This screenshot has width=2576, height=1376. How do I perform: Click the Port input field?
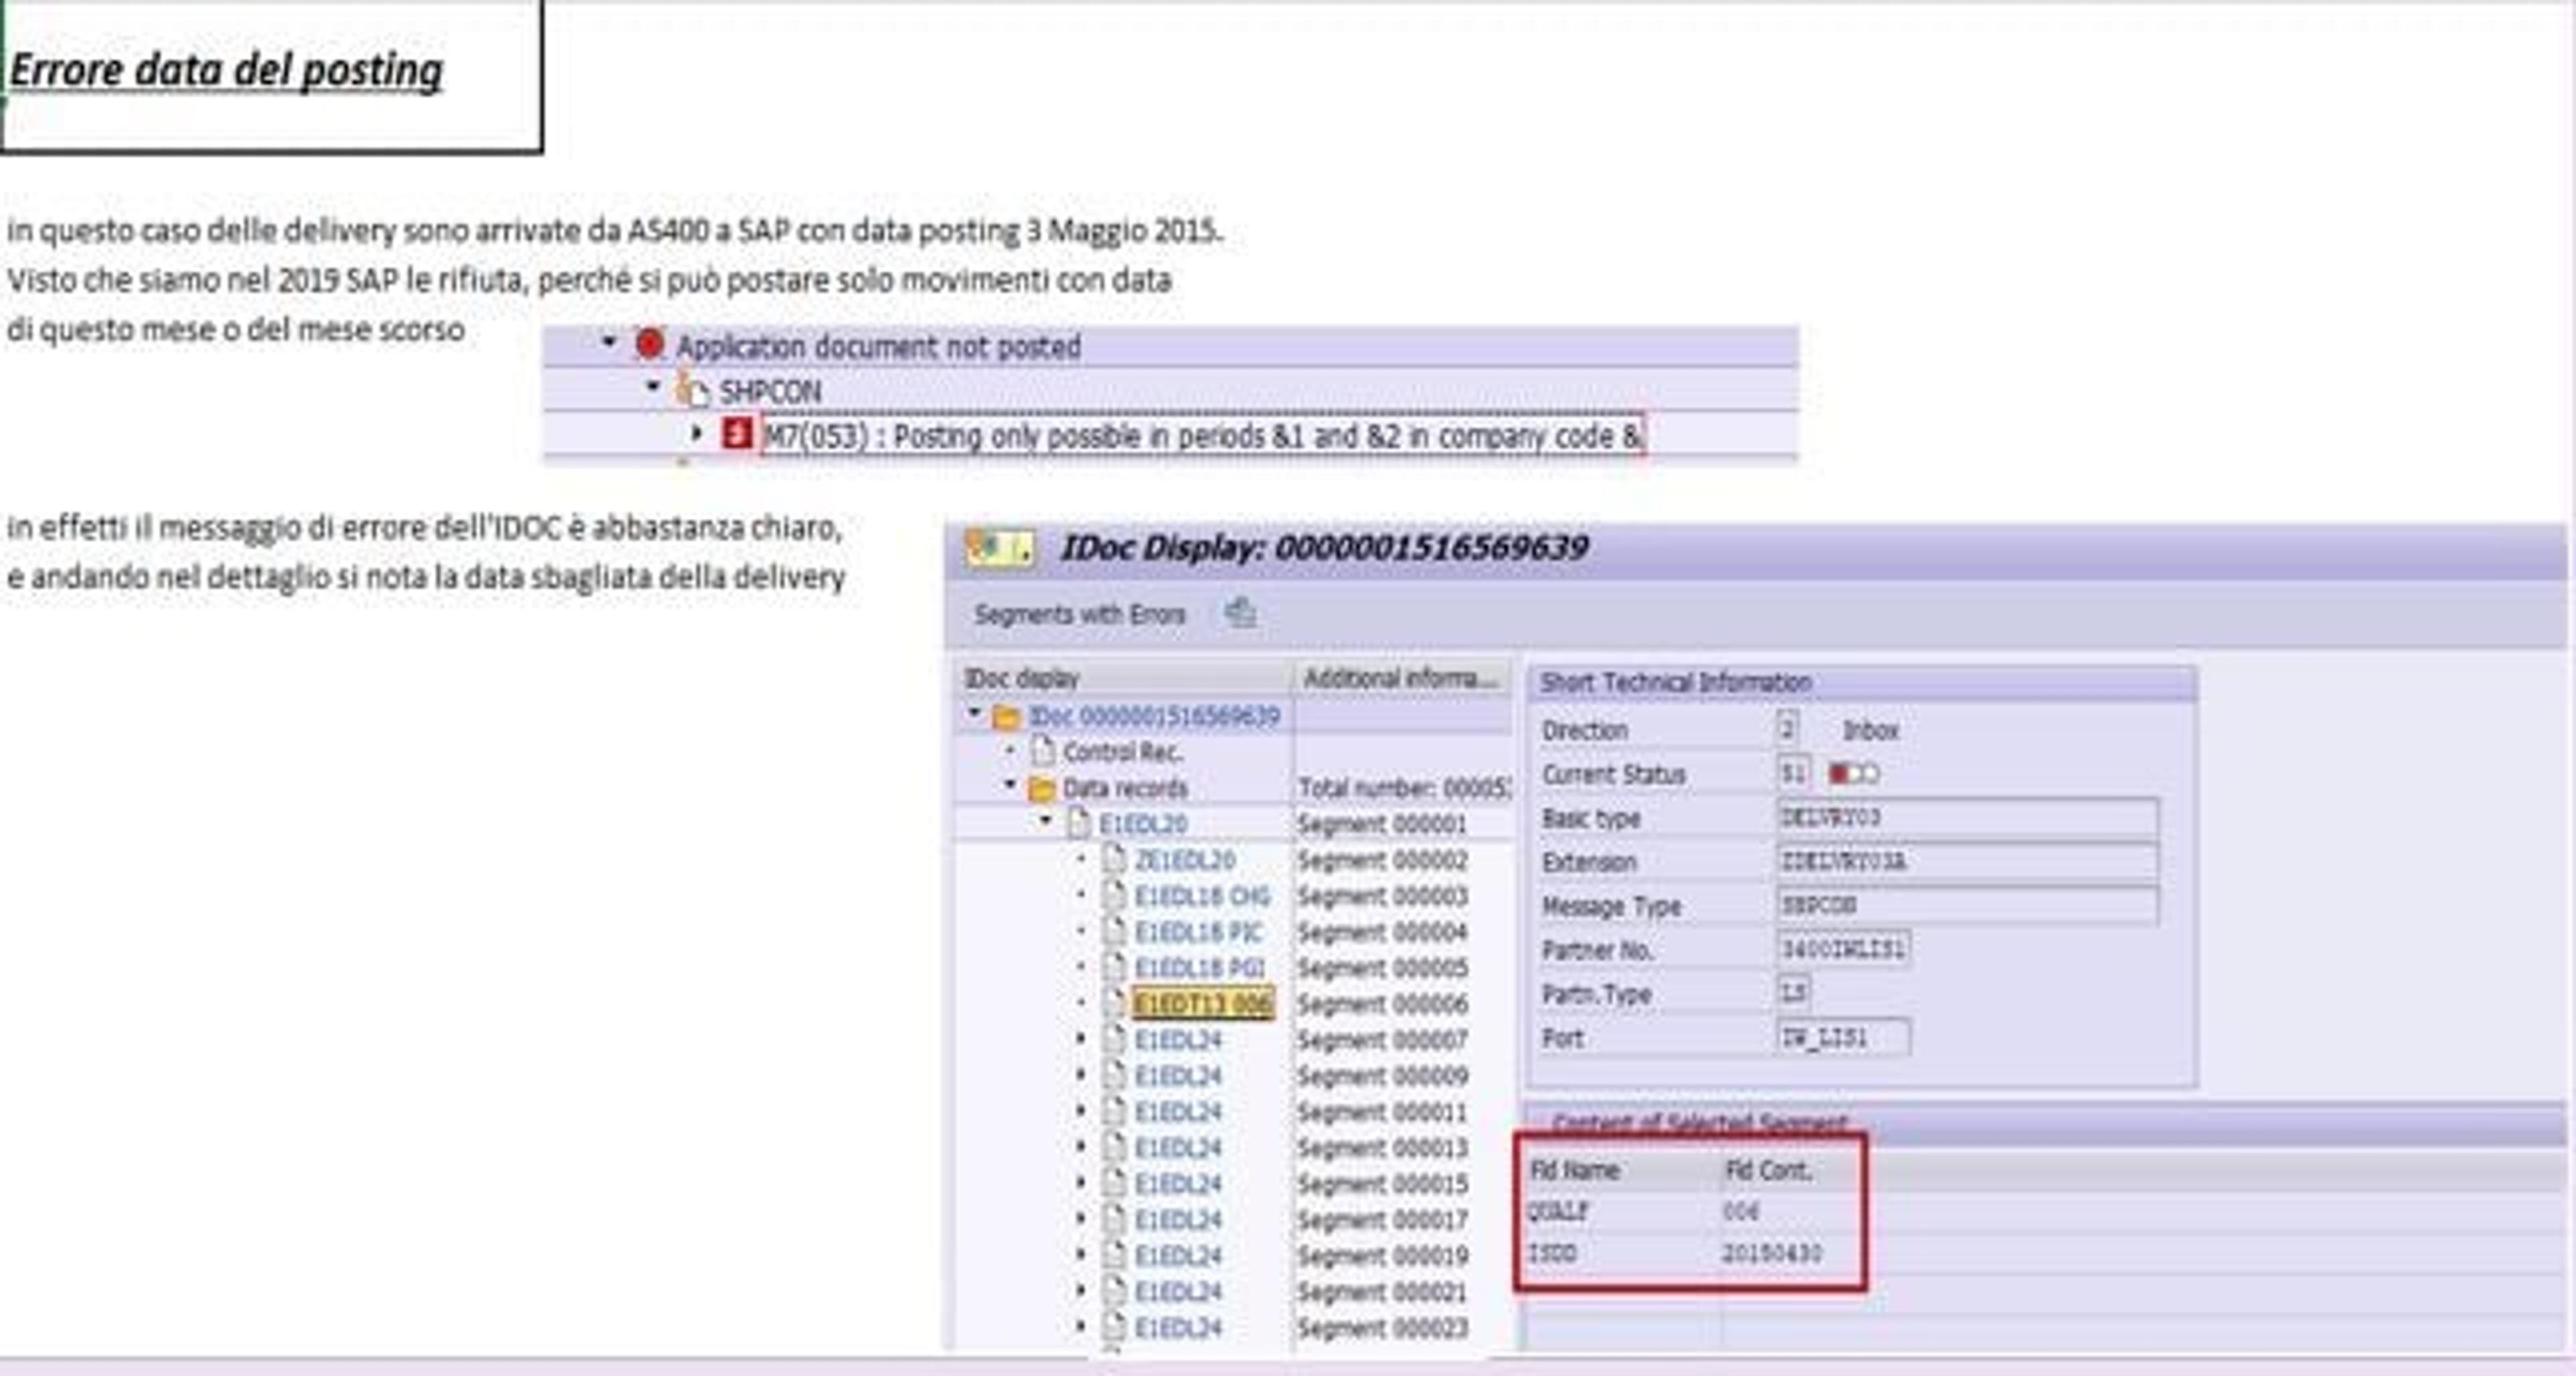point(1844,1037)
